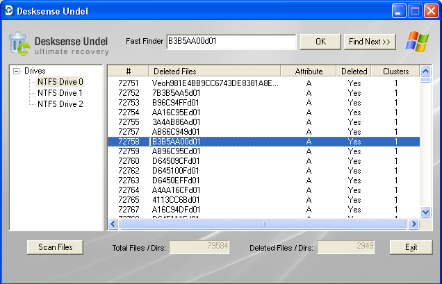Click the Windows flag logo
This screenshot has width=442, height=284.
417,42
